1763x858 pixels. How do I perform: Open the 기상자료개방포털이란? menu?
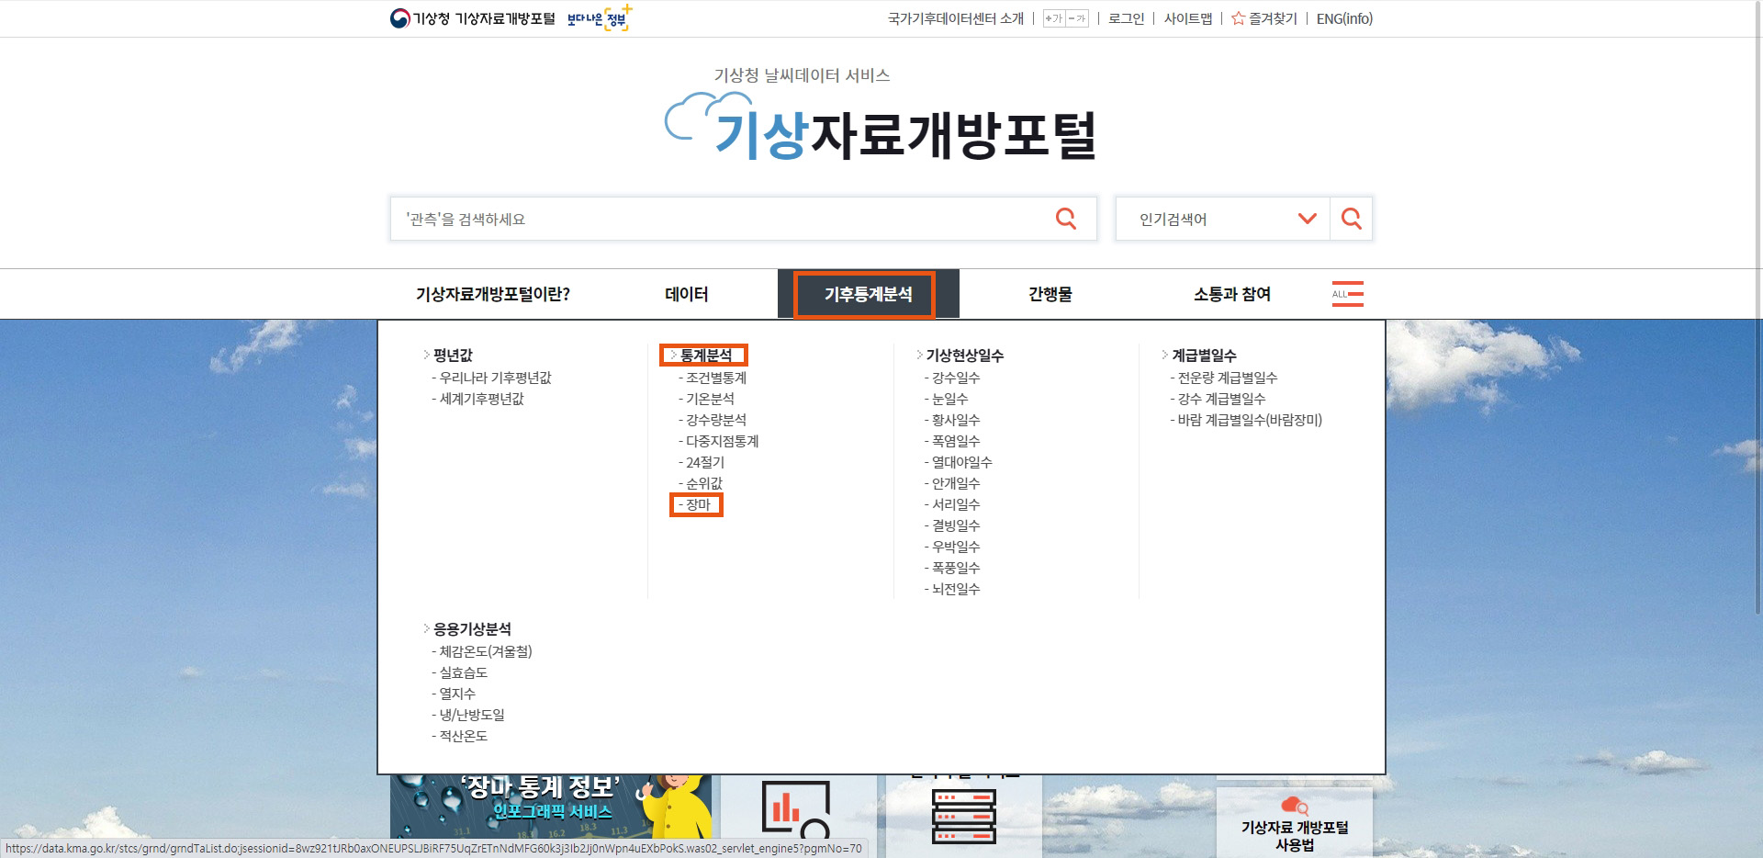(x=493, y=294)
